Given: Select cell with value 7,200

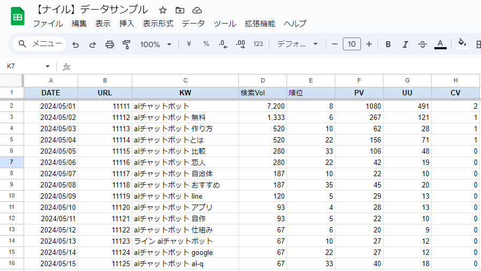Looking at the screenshot, I should (262, 106).
